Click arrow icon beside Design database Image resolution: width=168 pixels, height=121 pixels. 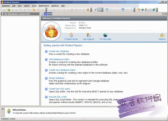coord(46,78)
